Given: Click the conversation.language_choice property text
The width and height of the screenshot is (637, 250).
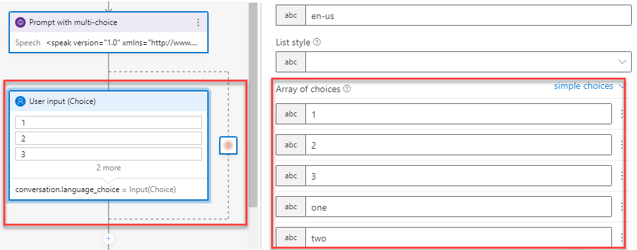Looking at the screenshot, I should click(67, 189).
